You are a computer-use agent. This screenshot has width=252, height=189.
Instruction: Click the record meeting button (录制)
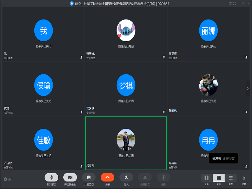(163, 177)
